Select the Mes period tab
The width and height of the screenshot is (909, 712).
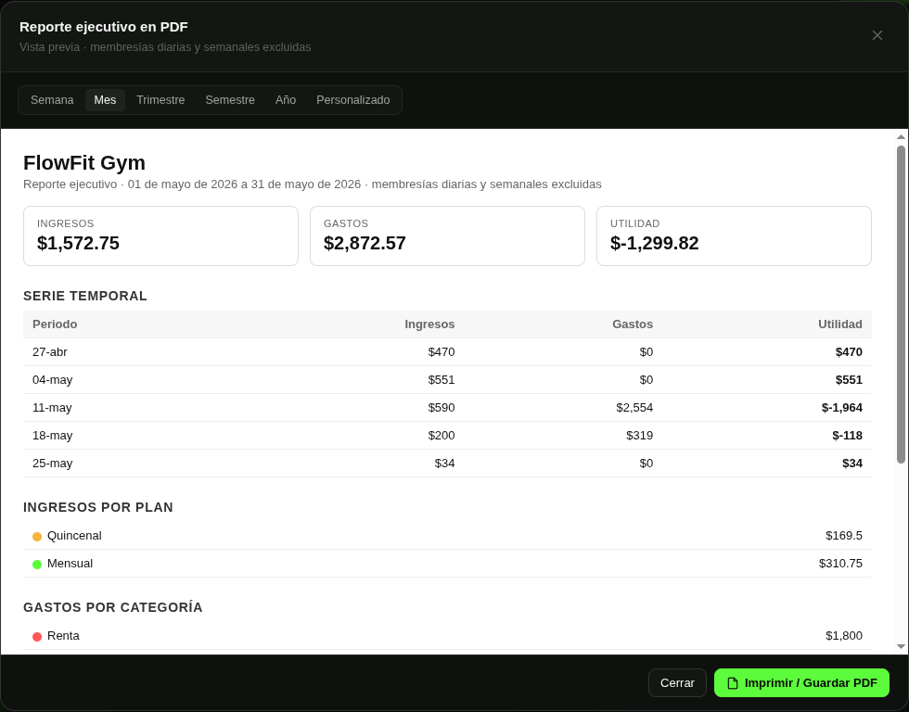(x=105, y=99)
